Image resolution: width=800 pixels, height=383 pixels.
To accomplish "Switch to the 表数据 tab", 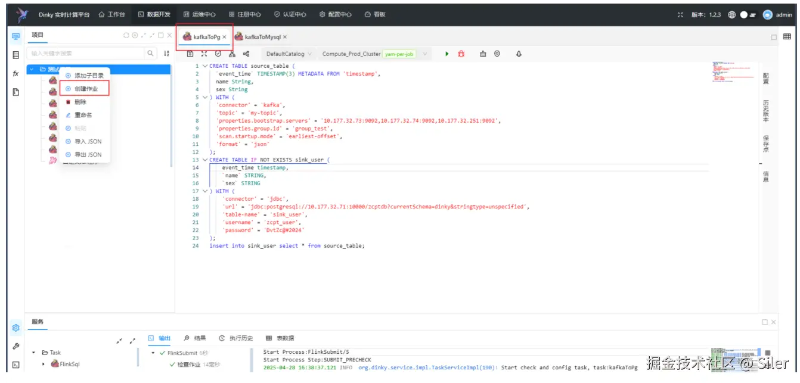I will click(280, 338).
